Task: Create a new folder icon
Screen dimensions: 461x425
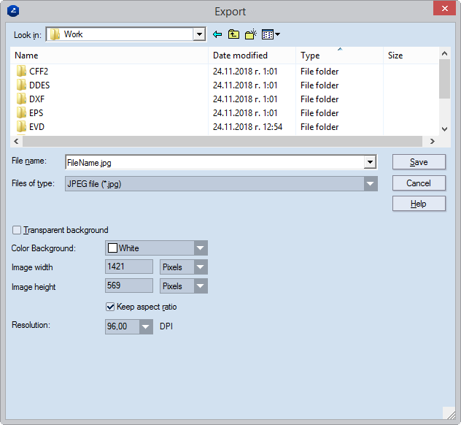Action: [251, 34]
